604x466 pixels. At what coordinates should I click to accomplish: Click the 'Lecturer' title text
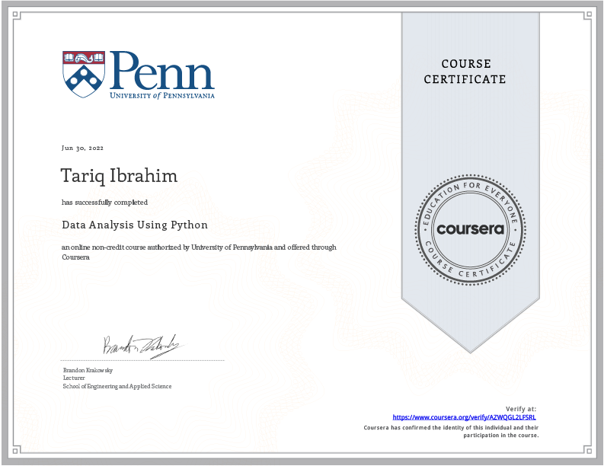(74, 378)
